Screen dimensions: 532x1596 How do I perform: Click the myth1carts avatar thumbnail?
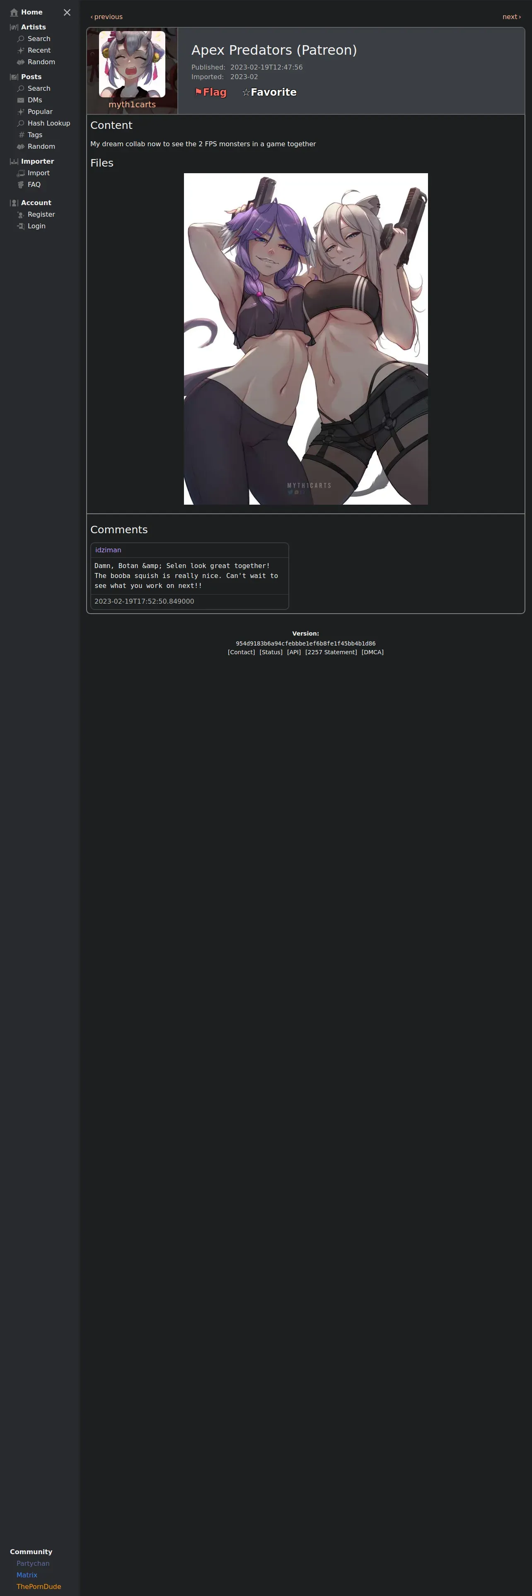click(x=132, y=64)
